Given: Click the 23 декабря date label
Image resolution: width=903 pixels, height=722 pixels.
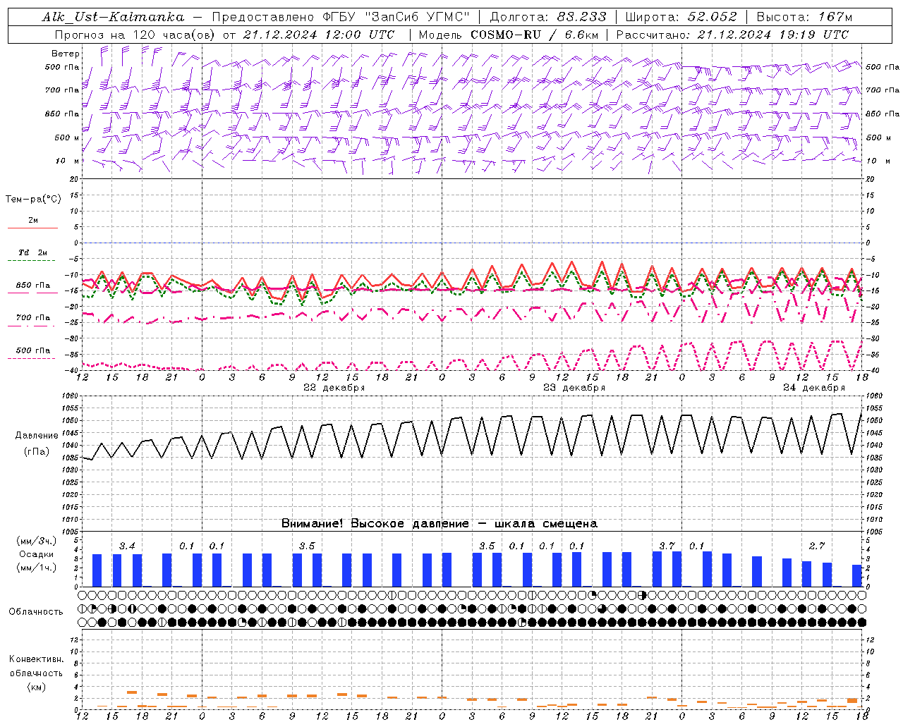Looking at the screenshot, I should point(574,388).
